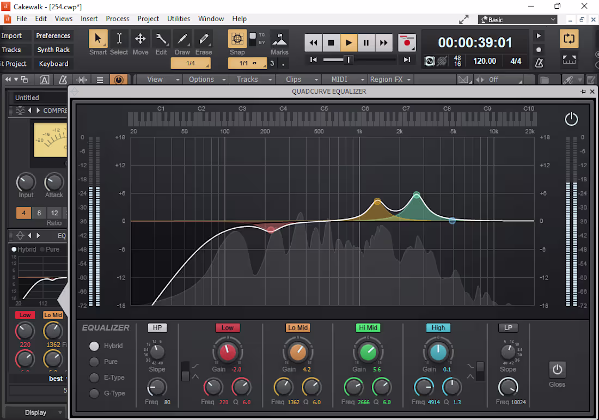This screenshot has height=420, width=599.
Task: Open the 1/4 draw resolution dropdown
Action: pos(191,63)
